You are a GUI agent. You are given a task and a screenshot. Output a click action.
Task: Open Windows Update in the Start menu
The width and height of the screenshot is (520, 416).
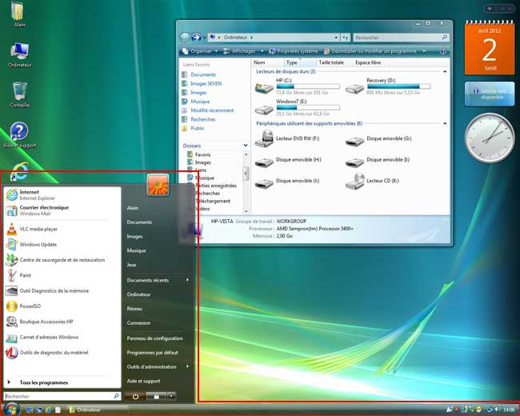62,245
